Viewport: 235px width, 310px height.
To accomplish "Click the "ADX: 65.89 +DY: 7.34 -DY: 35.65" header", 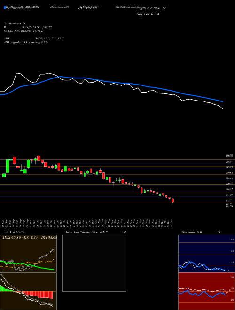I will [x=29, y=237].
